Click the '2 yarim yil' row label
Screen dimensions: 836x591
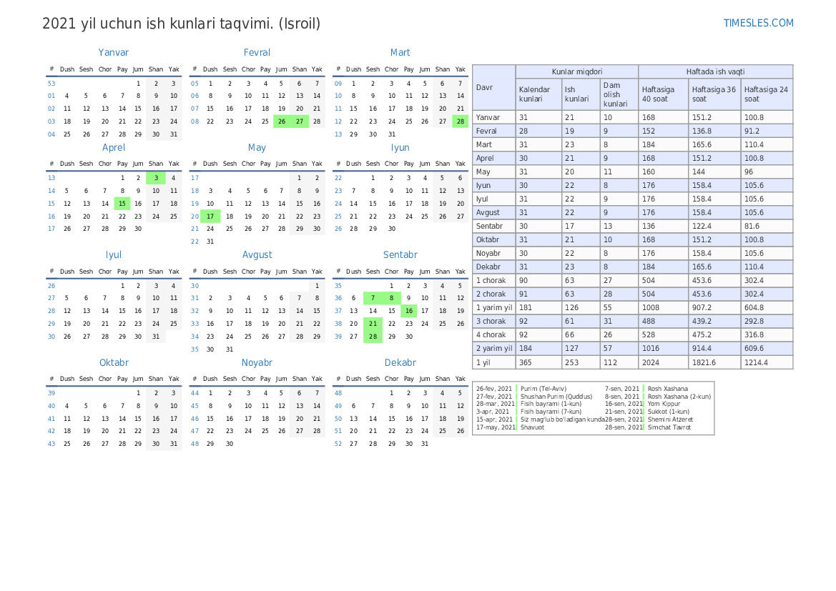(493, 349)
